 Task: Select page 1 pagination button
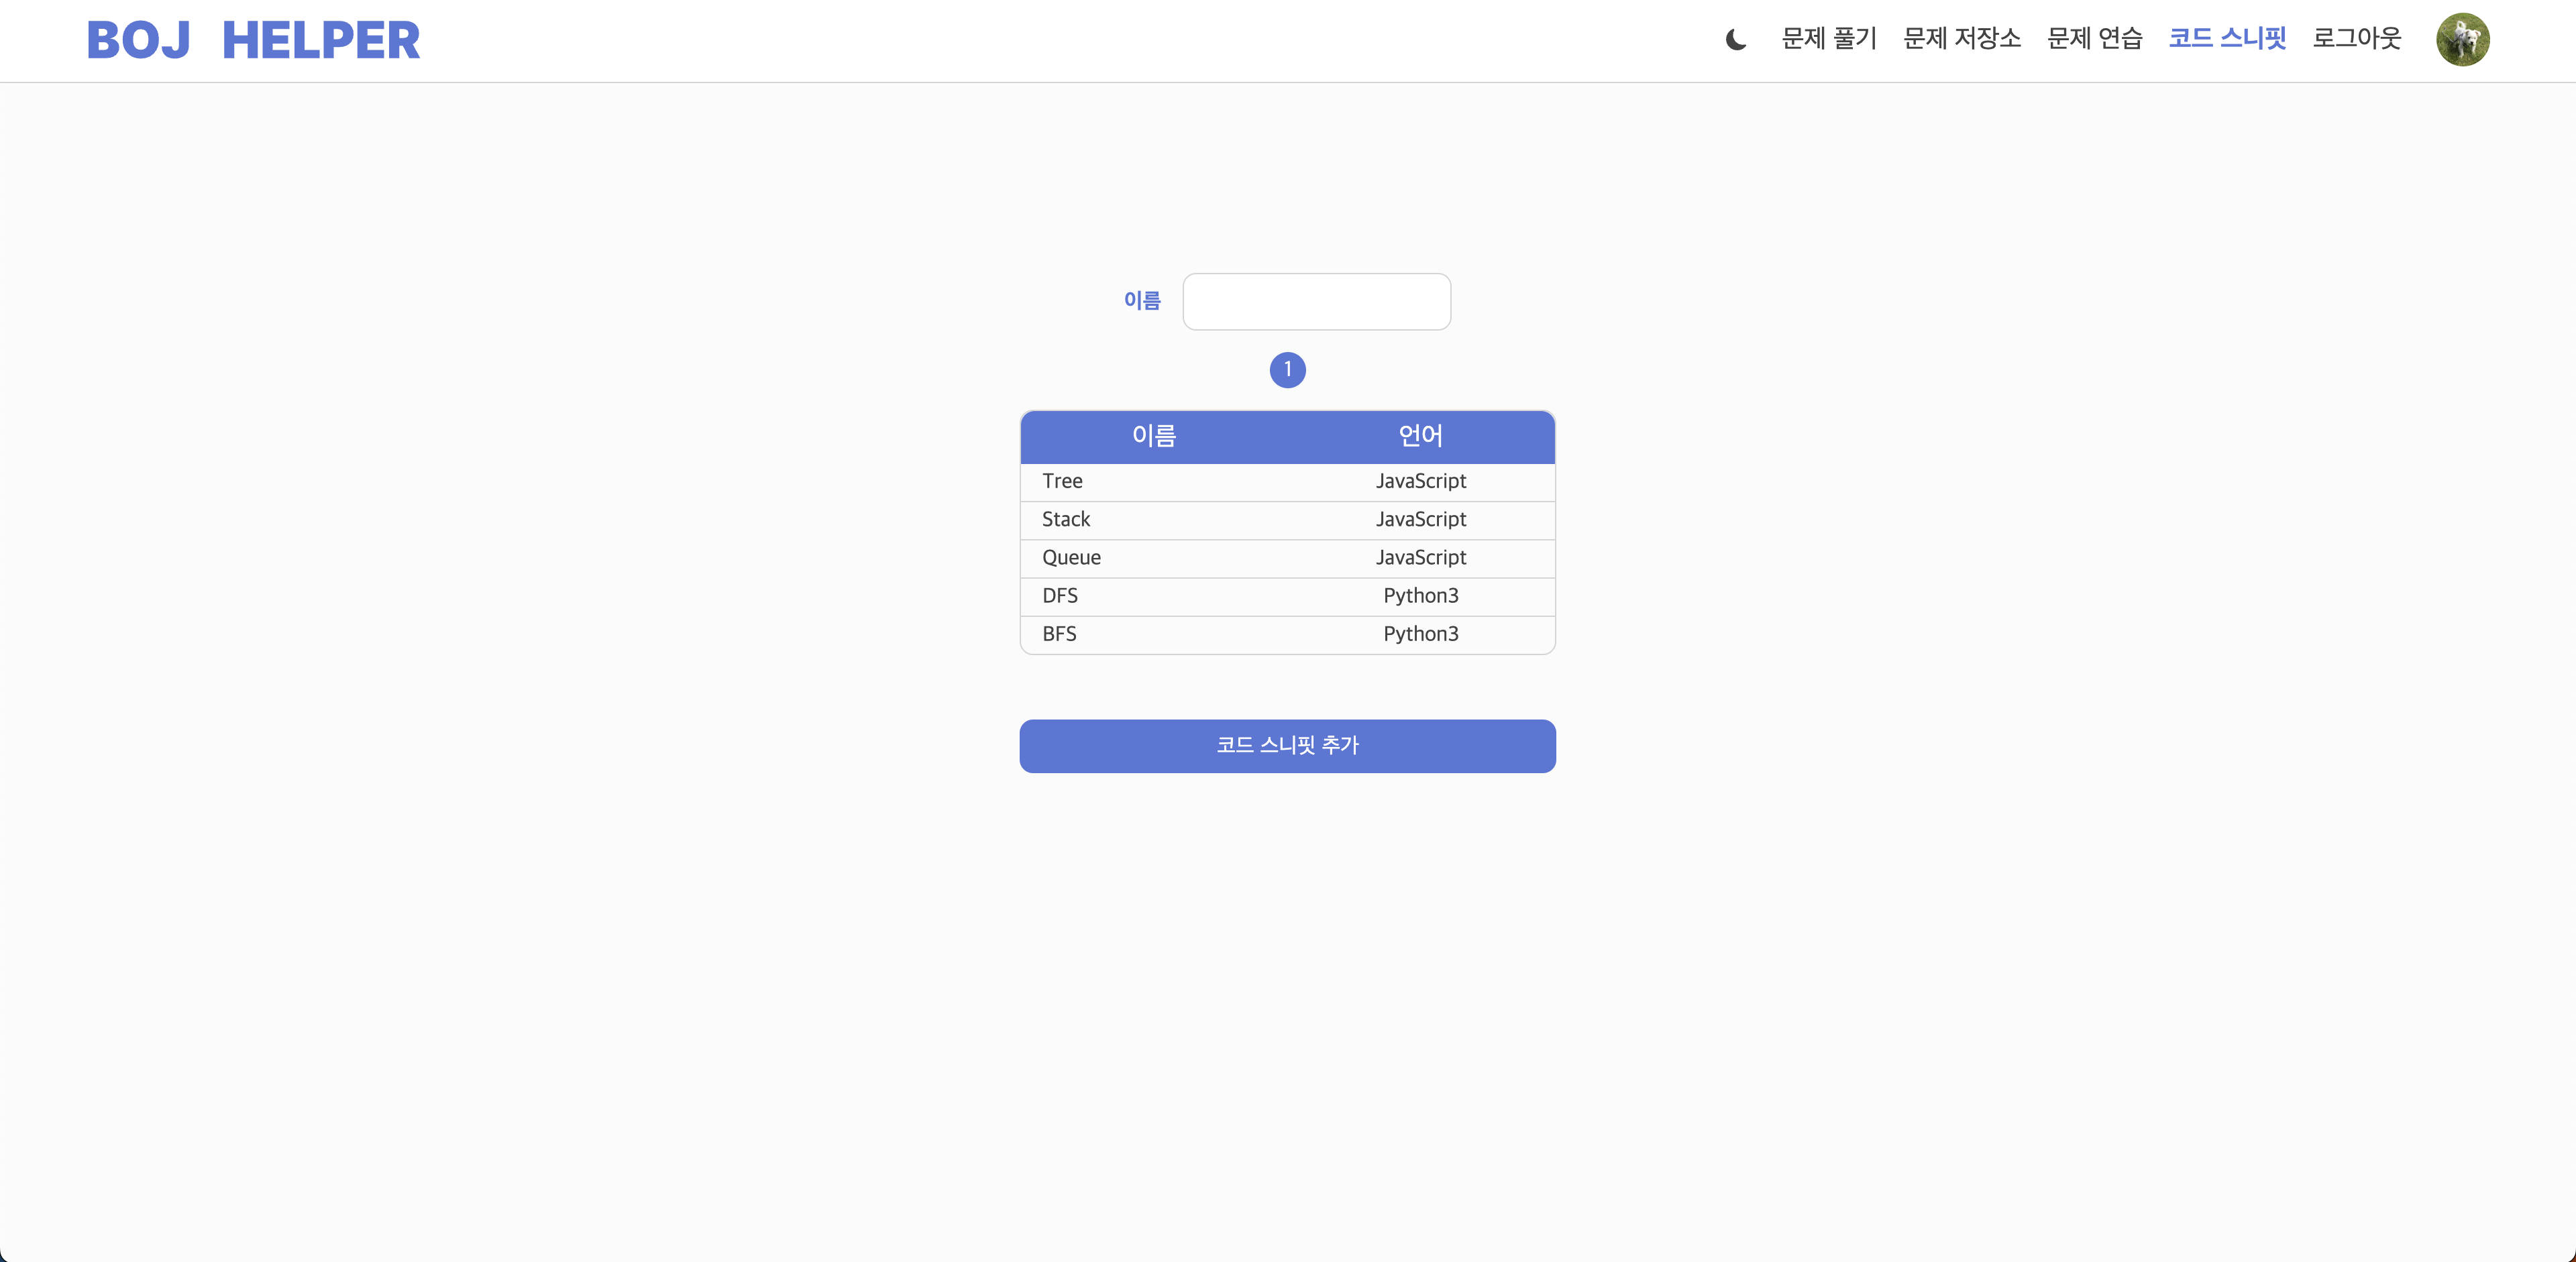coord(1287,369)
